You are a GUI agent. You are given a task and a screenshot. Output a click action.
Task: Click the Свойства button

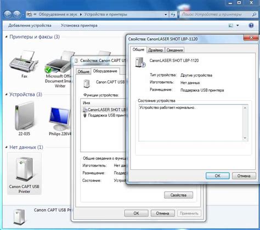coord(178,195)
